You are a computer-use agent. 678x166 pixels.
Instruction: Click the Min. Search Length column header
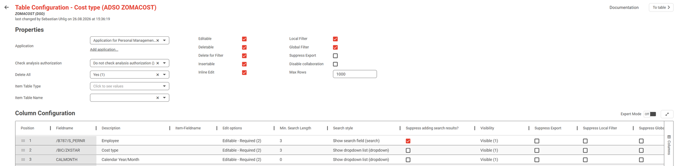point(295,128)
